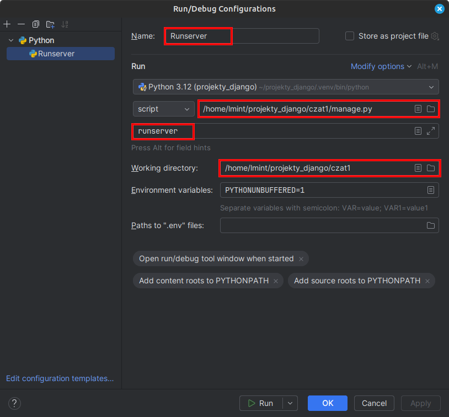Screen dimensions: 449x417
Task: Copy the selected configuration
Action: tap(35, 24)
